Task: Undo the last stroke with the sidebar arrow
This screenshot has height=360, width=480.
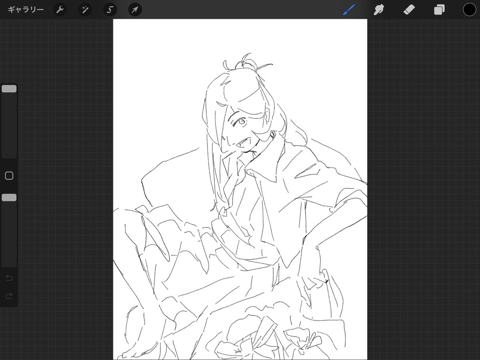Action: point(9,278)
